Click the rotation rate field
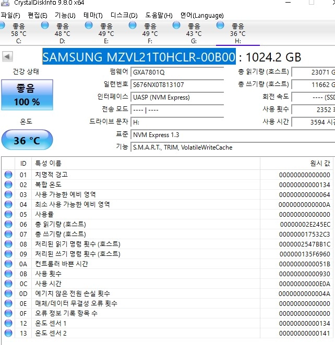This screenshot has width=335, height=345. point(314,97)
